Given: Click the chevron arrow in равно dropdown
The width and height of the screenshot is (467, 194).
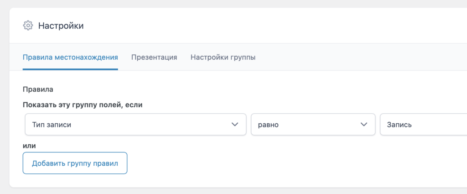Looking at the screenshot, I should coord(364,124).
